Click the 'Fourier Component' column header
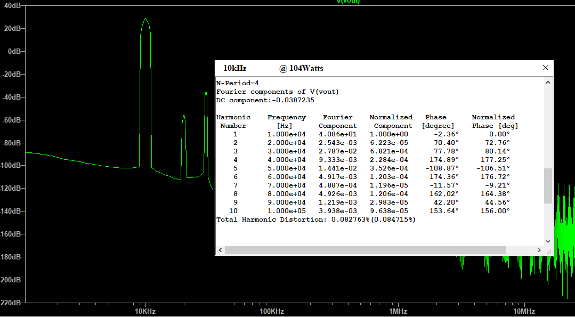 [337, 121]
